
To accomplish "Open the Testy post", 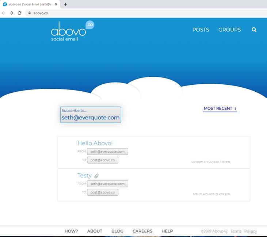I will [84, 176].
